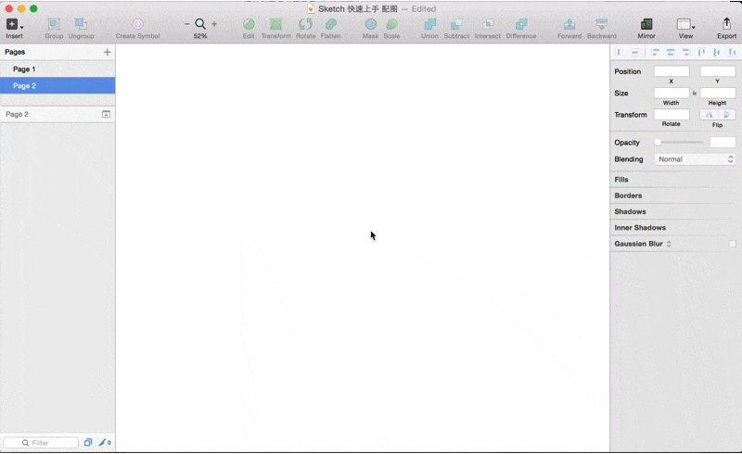Select the Rotate tool
The width and height of the screenshot is (742, 454).
(x=306, y=24)
